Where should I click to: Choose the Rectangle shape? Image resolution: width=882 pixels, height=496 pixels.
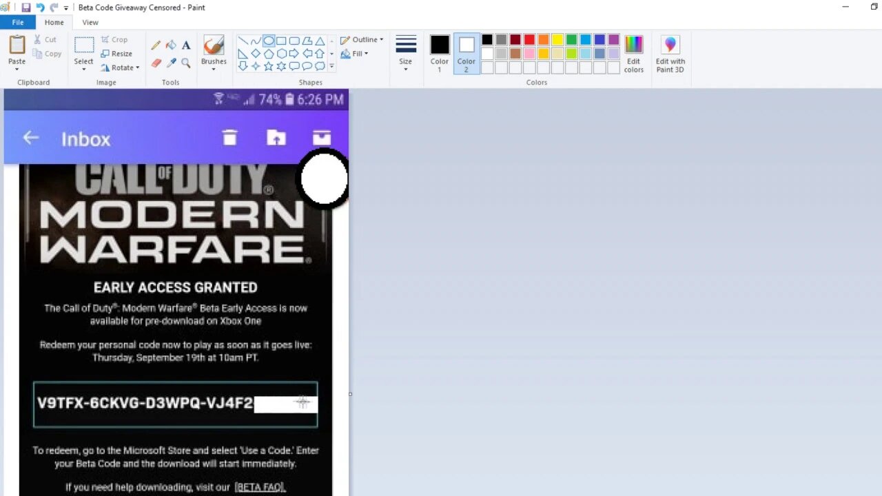281,41
